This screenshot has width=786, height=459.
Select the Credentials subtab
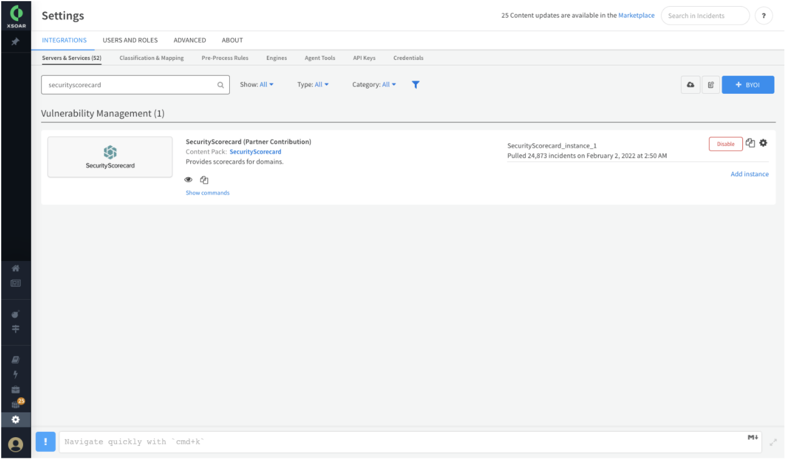tap(409, 58)
